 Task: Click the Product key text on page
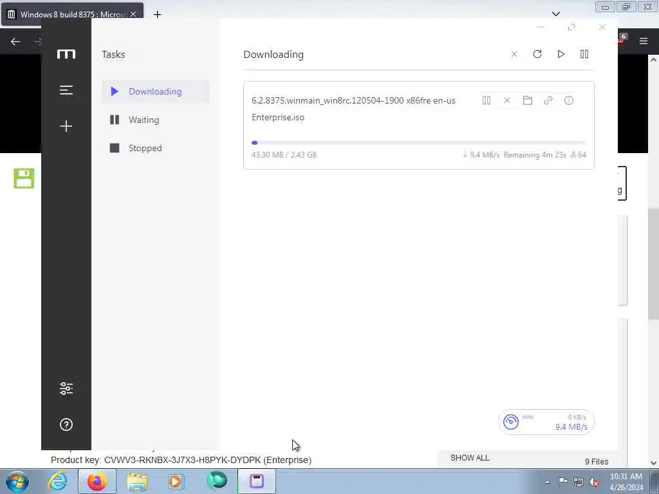(181, 460)
